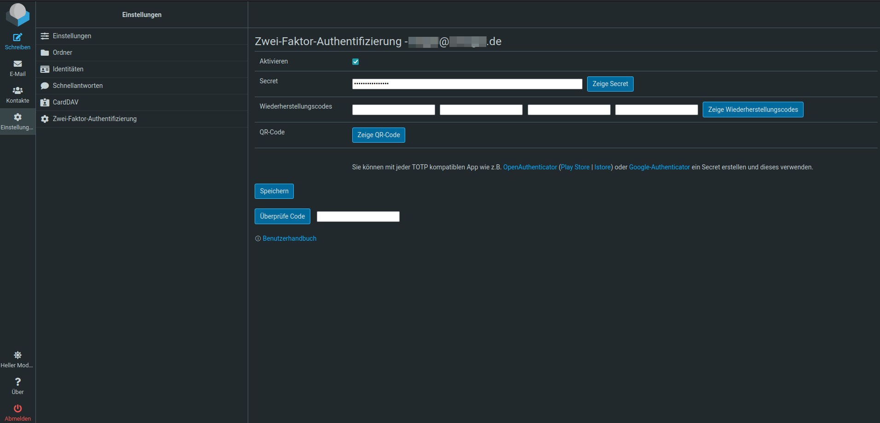Click the Speichern button

(274, 191)
